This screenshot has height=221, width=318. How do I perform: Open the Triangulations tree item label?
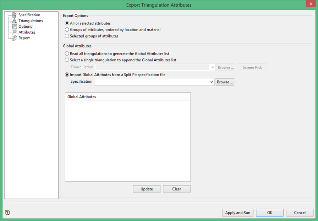(31, 21)
